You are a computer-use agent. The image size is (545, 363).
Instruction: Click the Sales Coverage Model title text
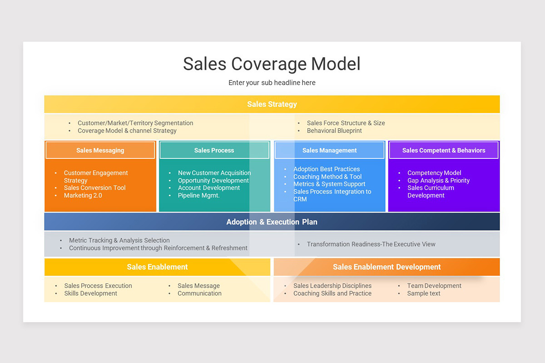coord(272,64)
